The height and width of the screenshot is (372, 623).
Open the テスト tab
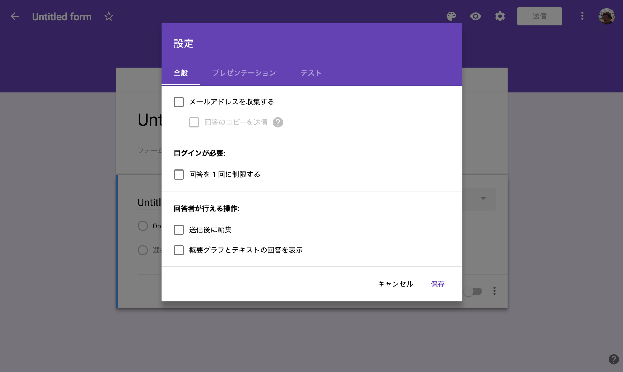(x=311, y=73)
